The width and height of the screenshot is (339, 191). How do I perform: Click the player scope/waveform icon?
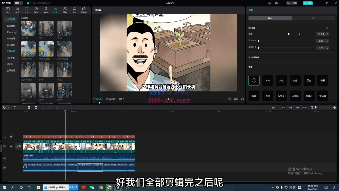[x=230, y=99]
